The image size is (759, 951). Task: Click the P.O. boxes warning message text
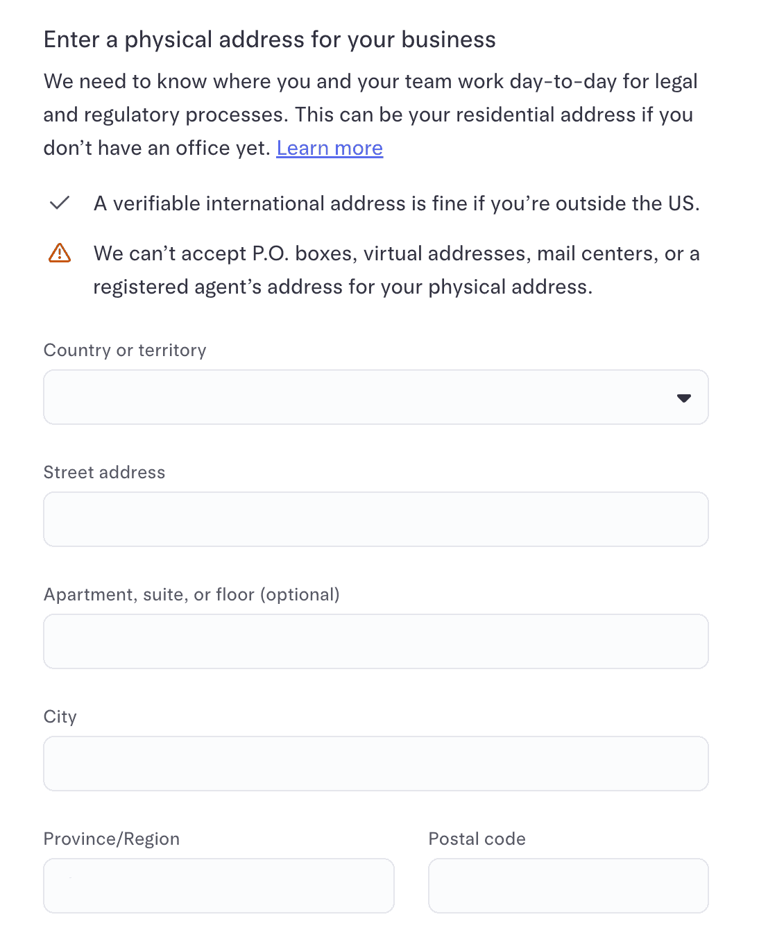point(396,270)
